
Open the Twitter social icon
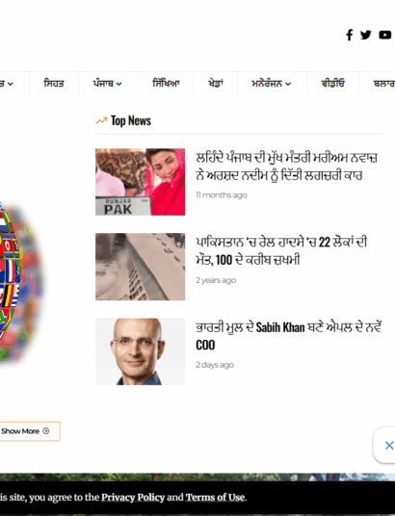click(366, 35)
